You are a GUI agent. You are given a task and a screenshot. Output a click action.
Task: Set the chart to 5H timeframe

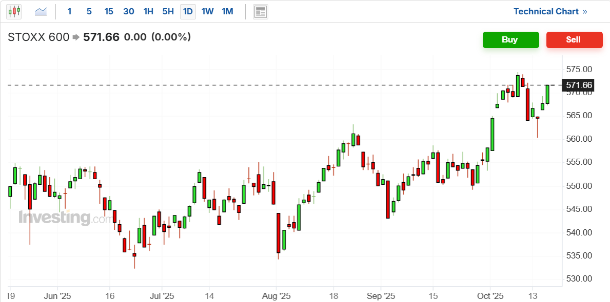[x=168, y=11]
